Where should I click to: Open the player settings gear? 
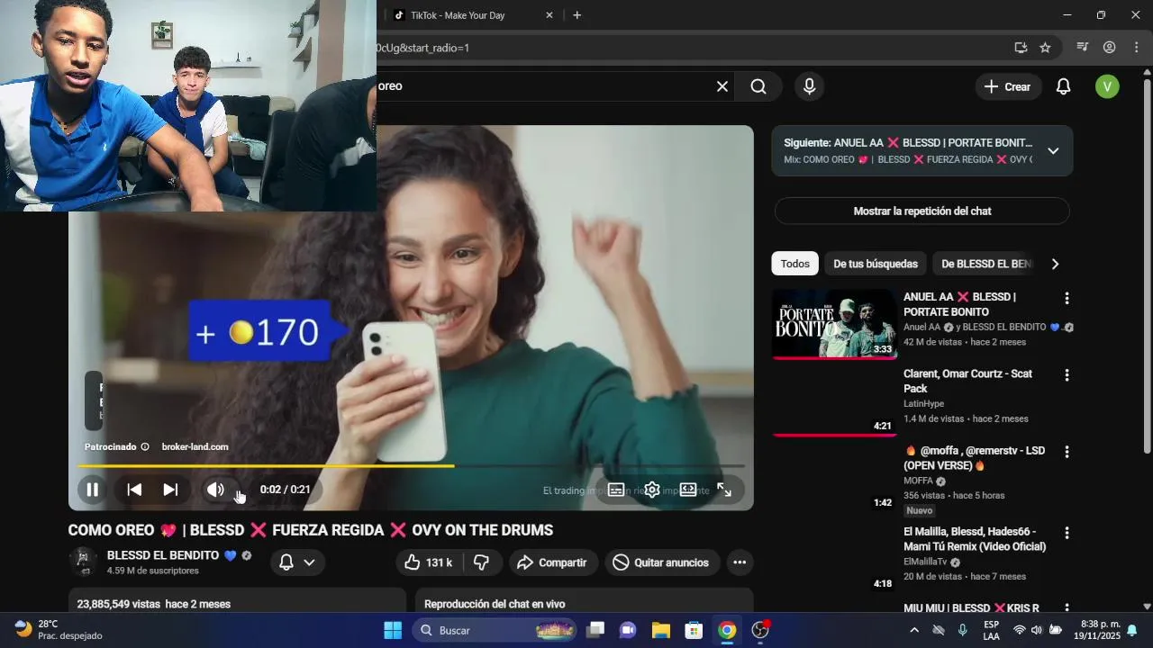(x=652, y=490)
